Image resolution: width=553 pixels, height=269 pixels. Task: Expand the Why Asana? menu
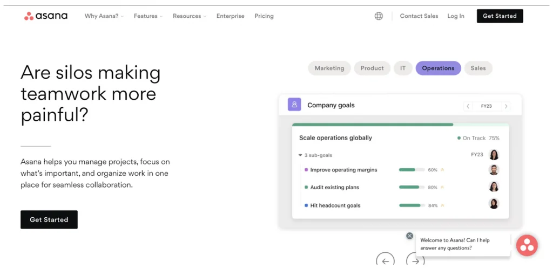click(x=104, y=16)
